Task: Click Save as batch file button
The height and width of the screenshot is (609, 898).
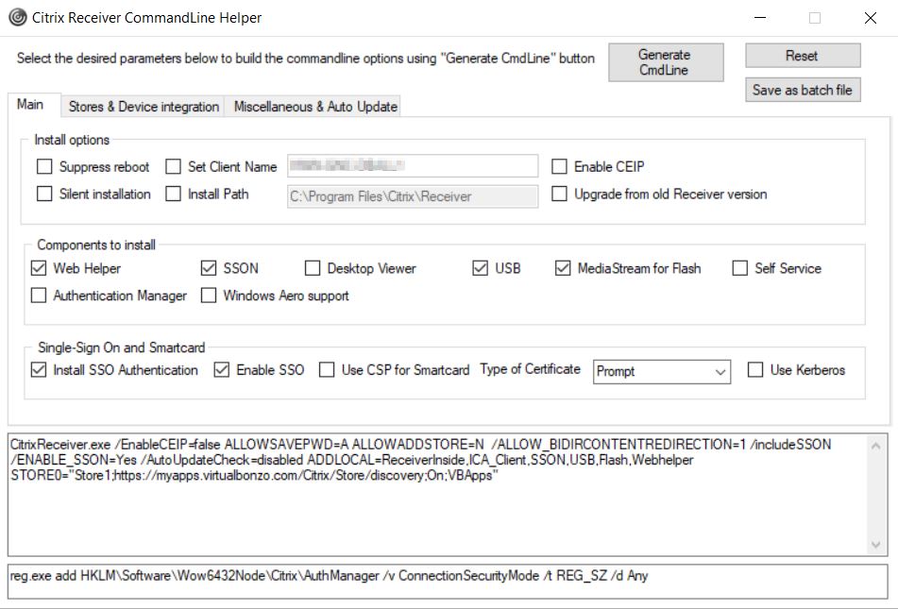Action: [x=803, y=90]
